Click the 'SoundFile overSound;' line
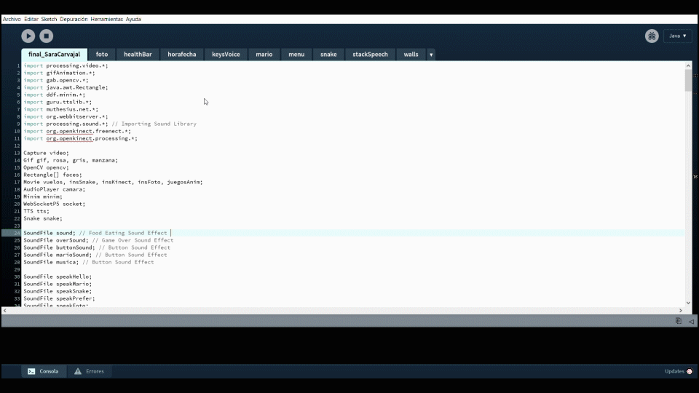Screen dimensions: 699x393 click(x=98, y=240)
